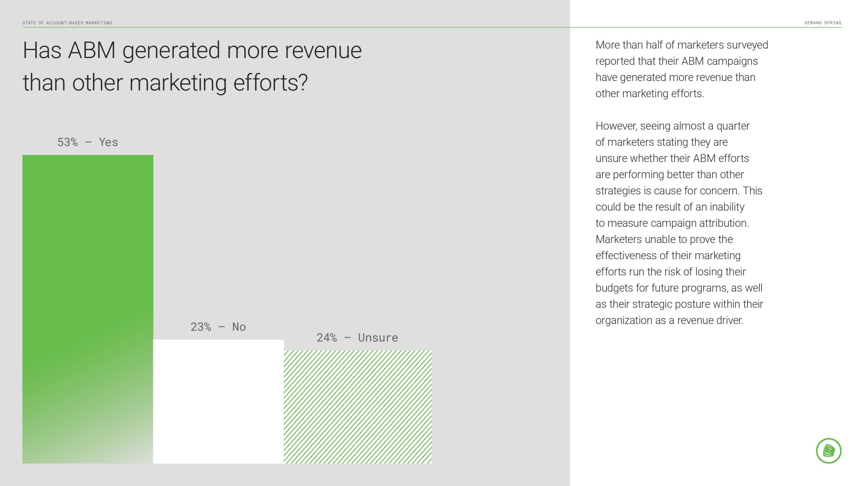
Task: Click the white No bar
Action: coord(218,401)
